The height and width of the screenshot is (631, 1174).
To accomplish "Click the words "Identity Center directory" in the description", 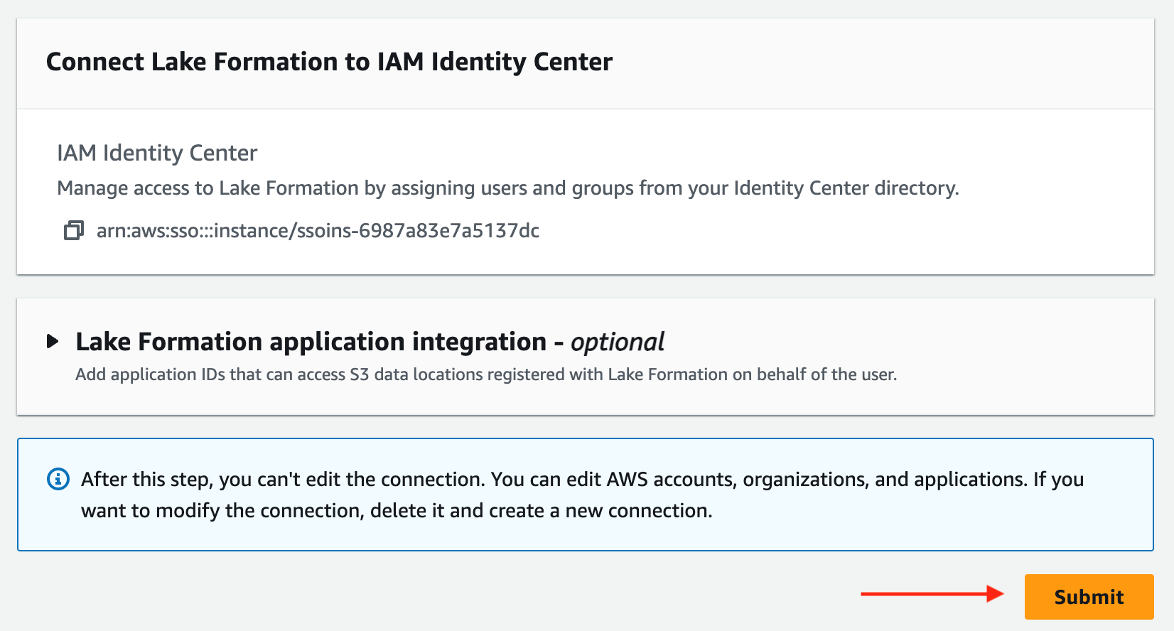I will [845, 188].
